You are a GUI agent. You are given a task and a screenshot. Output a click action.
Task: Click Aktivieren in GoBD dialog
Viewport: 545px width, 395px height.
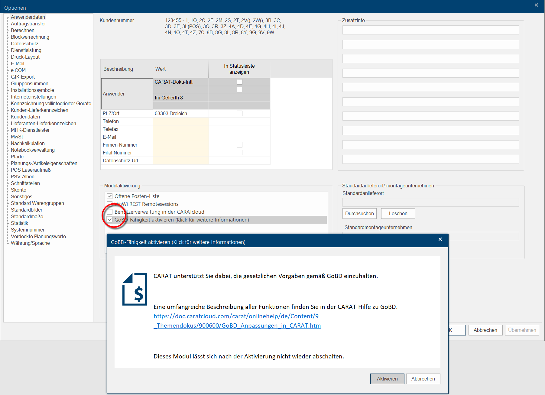point(387,379)
